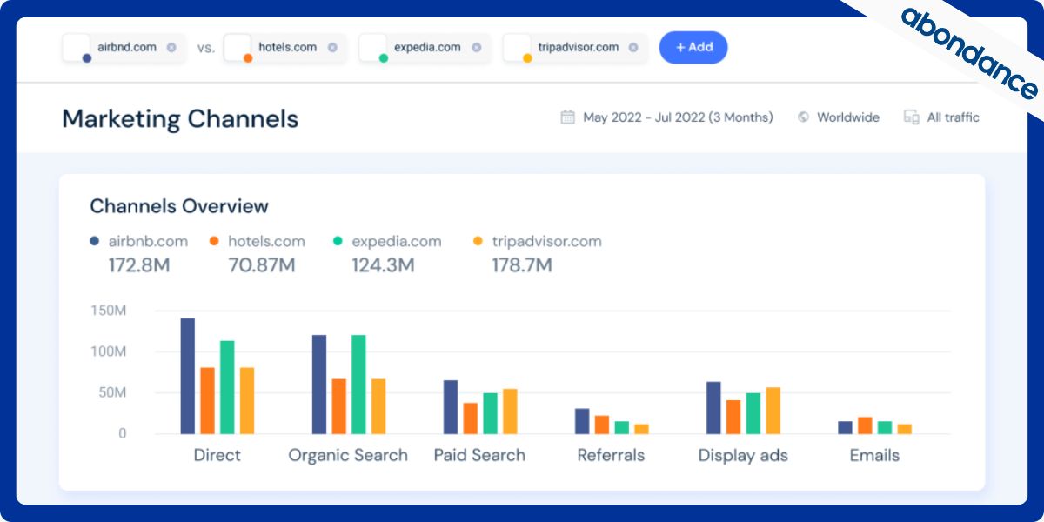
Task: Click the Marketing Channels page title
Action: (x=180, y=118)
